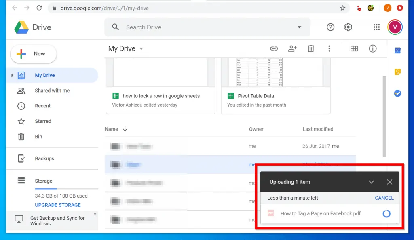The height and width of the screenshot is (240, 414).
Task: Open the Pivot Table Data card
Action: (275, 86)
